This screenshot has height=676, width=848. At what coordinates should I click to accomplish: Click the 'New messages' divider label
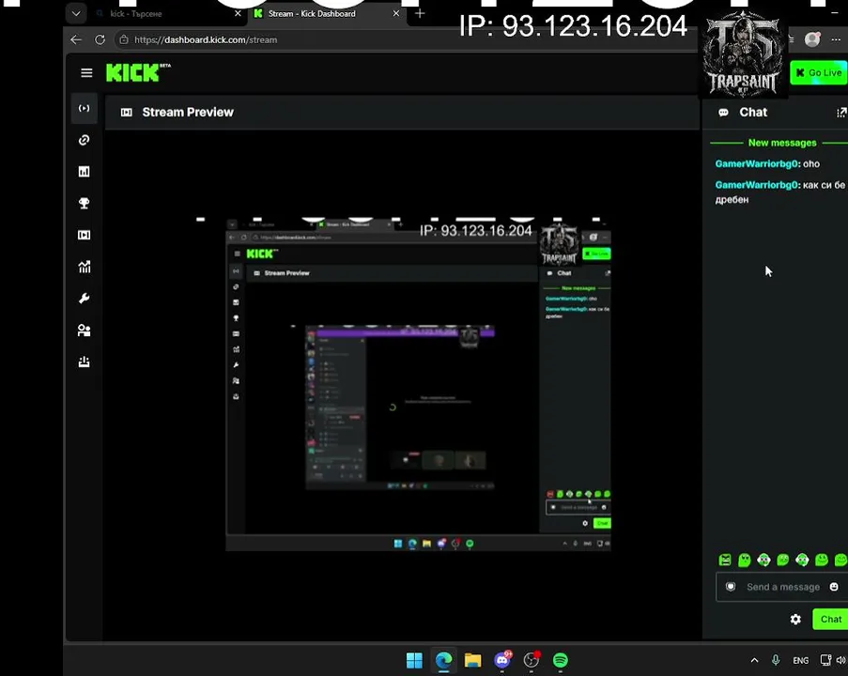pos(782,143)
